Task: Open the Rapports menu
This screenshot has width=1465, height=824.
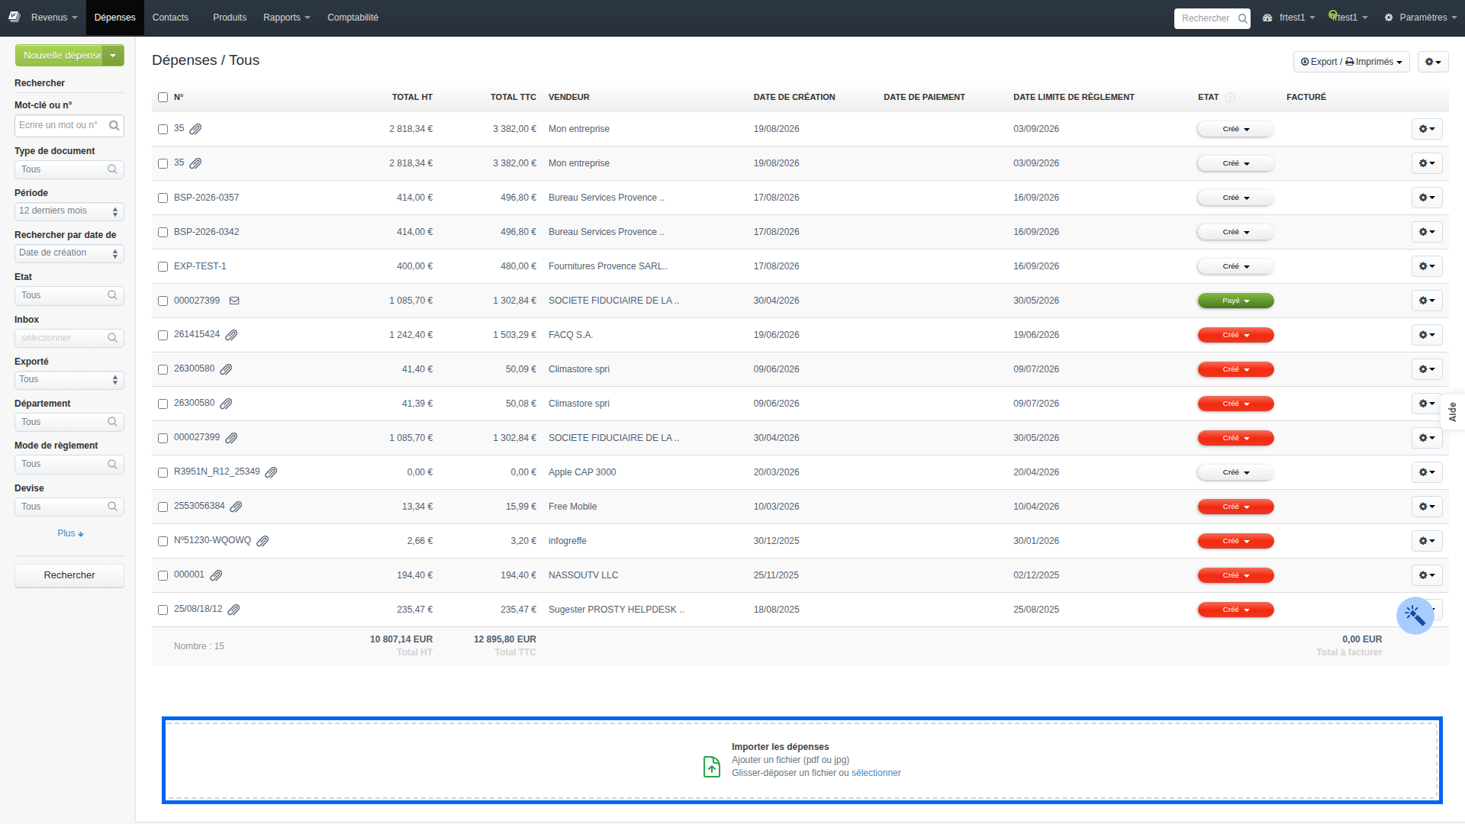Action: tap(286, 18)
